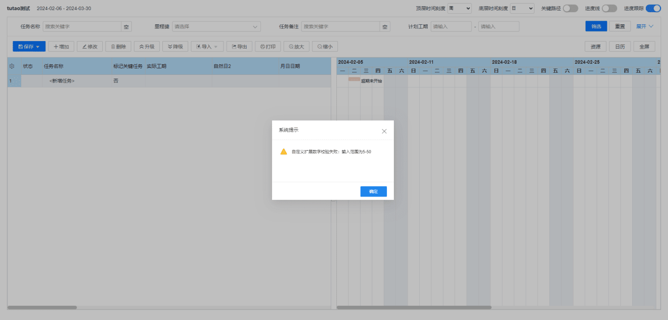Click the 2024-02-25 week header
The width and height of the screenshot is (668, 320).
click(587, 62)
